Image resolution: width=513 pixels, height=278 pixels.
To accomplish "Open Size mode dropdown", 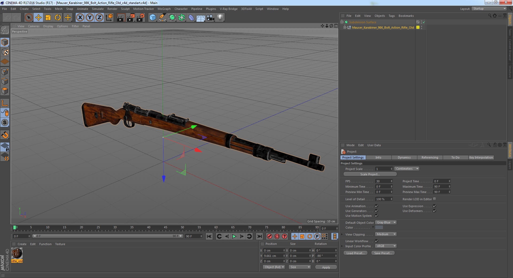I will (x=300, y=267).
